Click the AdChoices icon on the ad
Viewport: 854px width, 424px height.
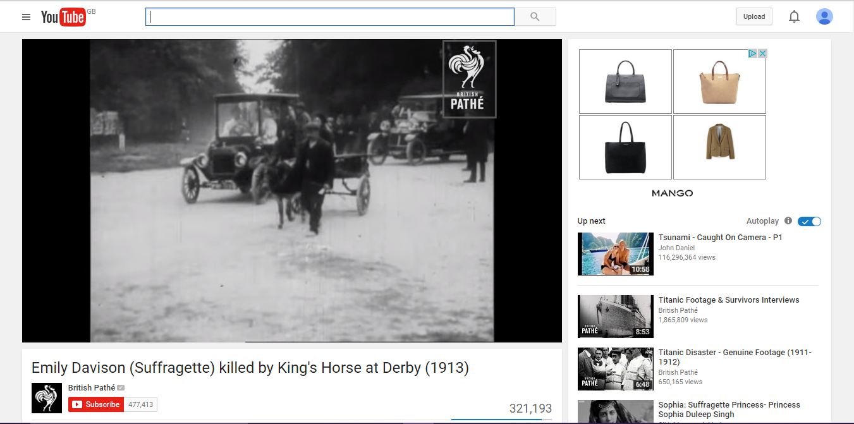coord(753,54)
